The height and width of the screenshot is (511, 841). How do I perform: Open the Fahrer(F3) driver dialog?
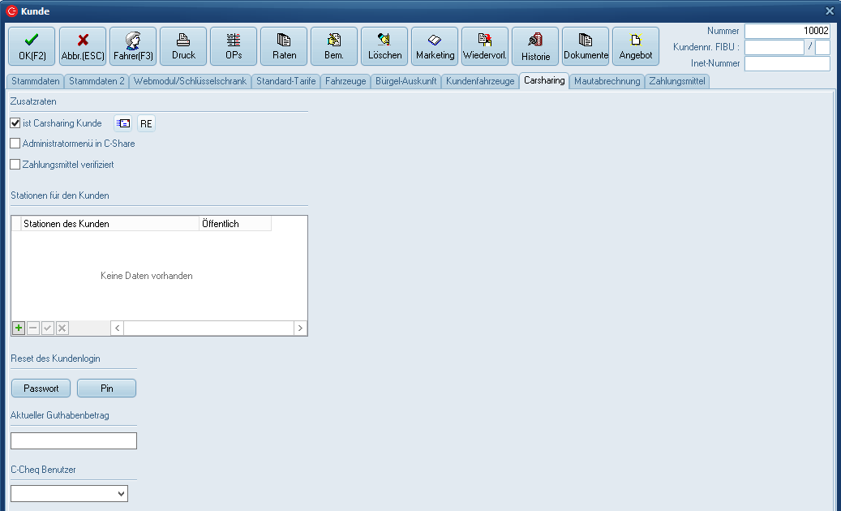pyautogui.click(x=133, y=46)
